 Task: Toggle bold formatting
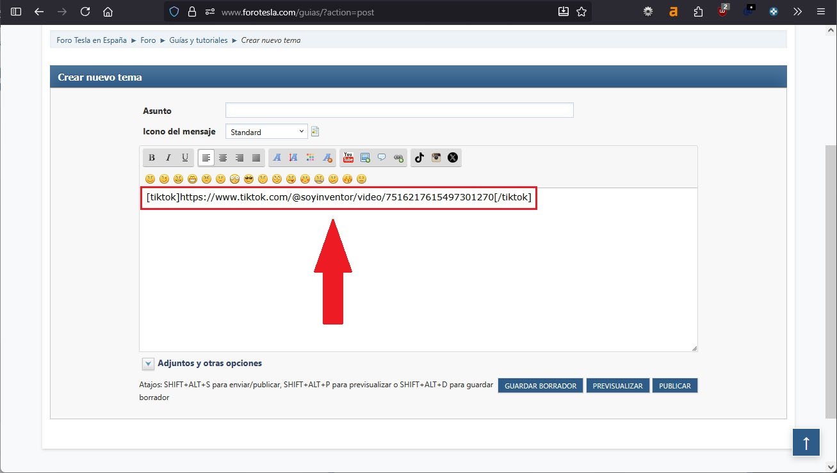152,157
